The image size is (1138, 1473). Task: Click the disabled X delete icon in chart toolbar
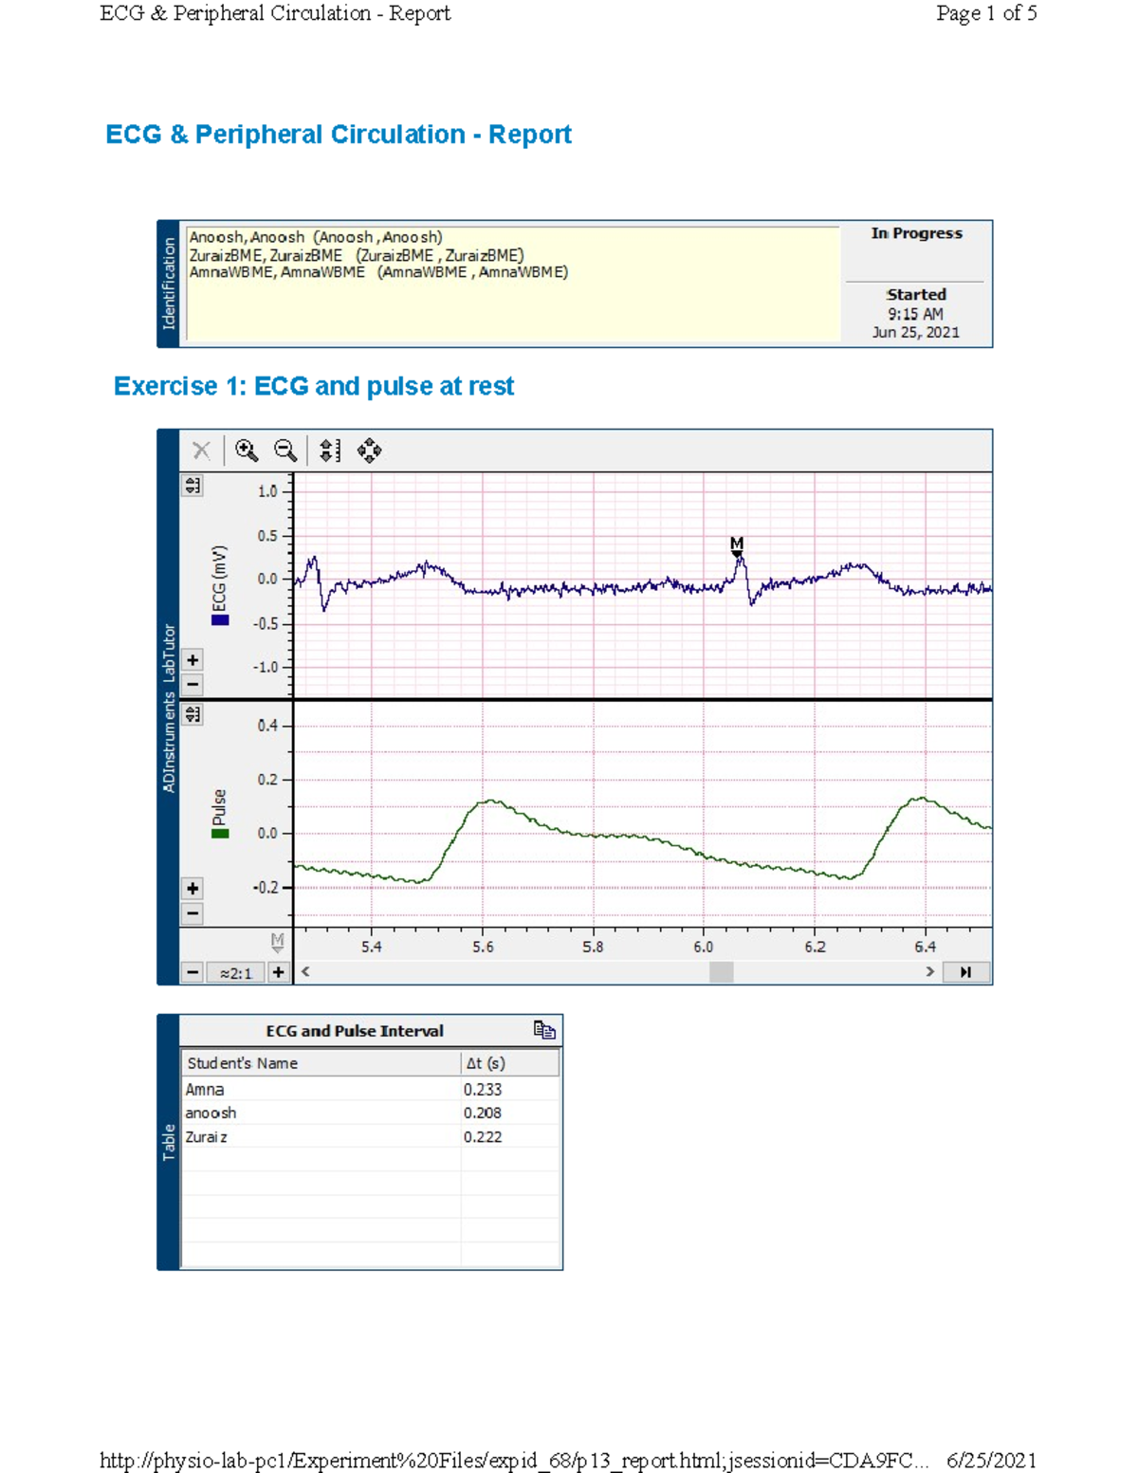click(x=201, y=451)
